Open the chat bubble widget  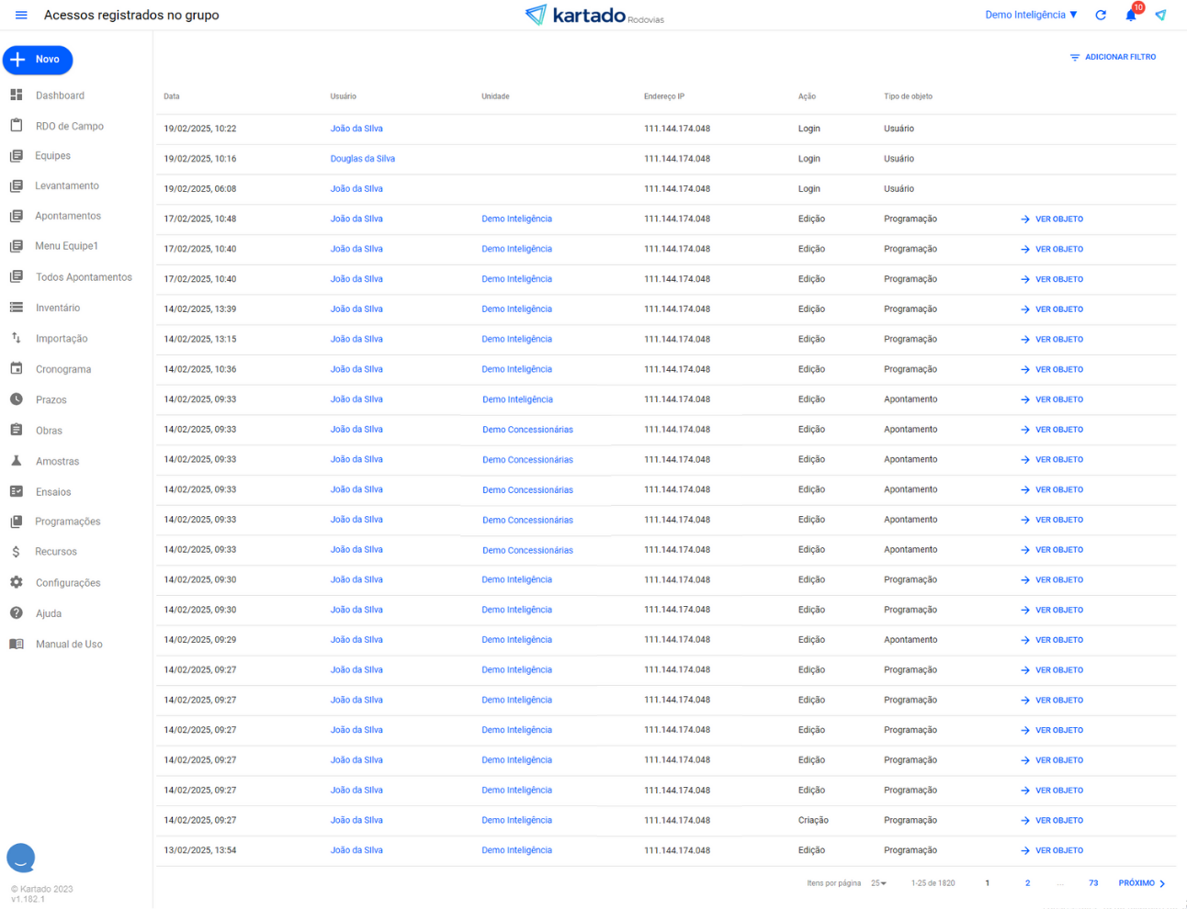(21, 858)
